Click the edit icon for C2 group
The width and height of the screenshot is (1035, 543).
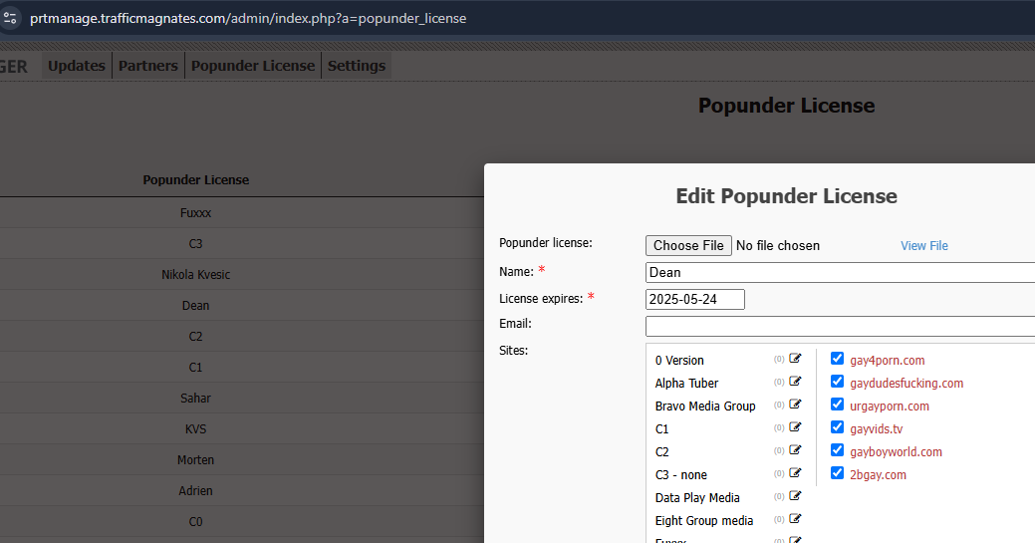click(795, 450)
